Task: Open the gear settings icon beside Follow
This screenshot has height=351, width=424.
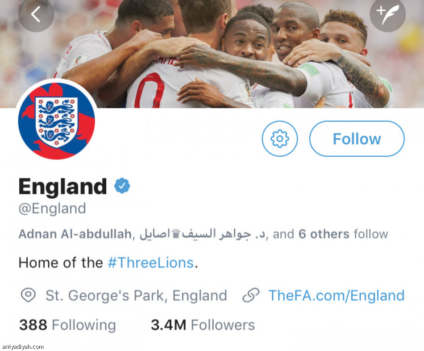Action: (x=280, y=139)
